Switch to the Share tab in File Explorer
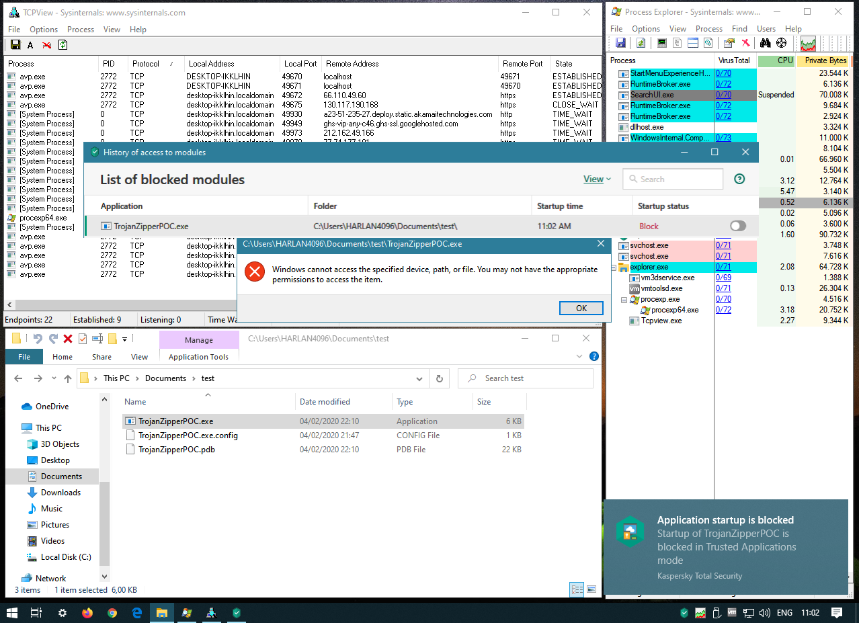Image resolution: width=859 pixels, height=623 pixels. (x=102, y=357)
